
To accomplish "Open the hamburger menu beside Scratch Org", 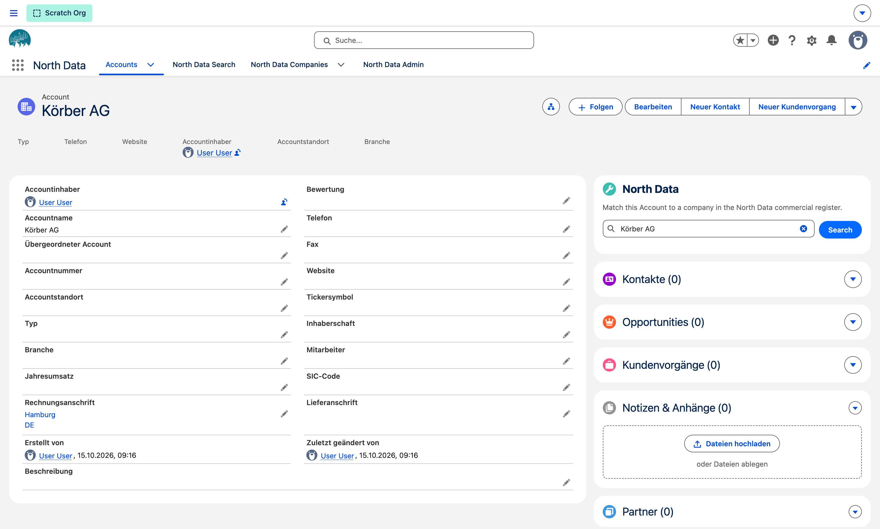I will click(13, 13).
